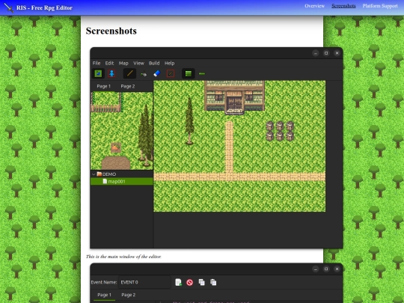Click the single green line layer icon

tap(202, 73)
